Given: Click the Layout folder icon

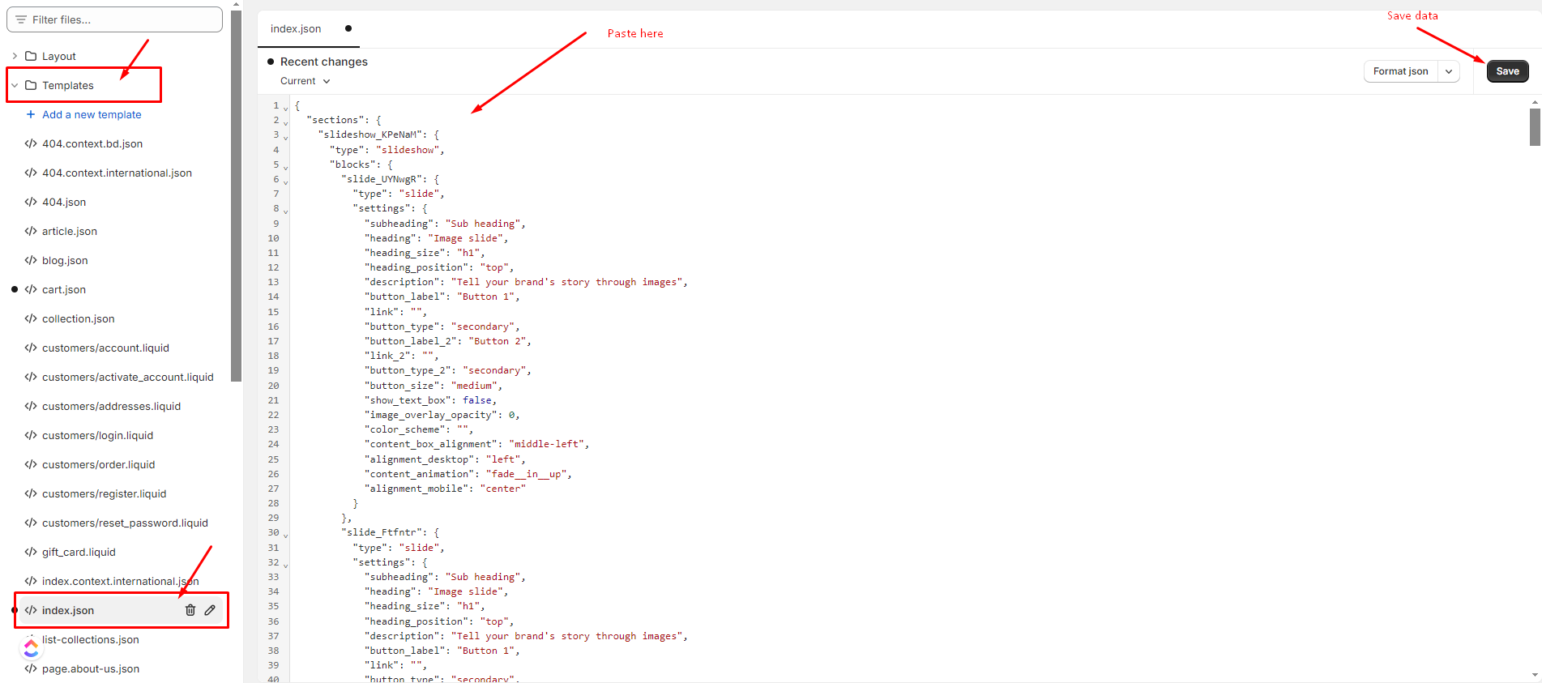Looking at the screenshot, I should [31, 56].
